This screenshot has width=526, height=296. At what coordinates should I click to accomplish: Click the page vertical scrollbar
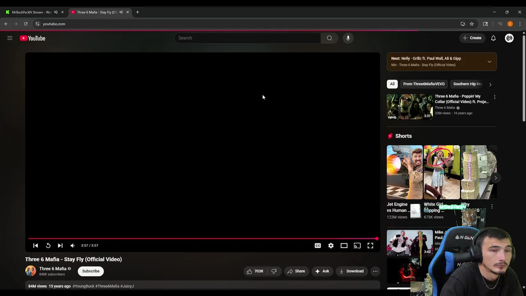point(524,78)
